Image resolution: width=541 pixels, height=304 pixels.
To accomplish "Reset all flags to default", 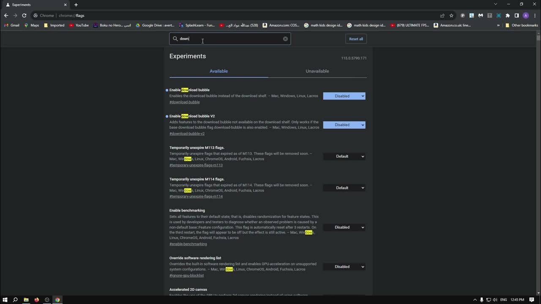I will 356,39.
